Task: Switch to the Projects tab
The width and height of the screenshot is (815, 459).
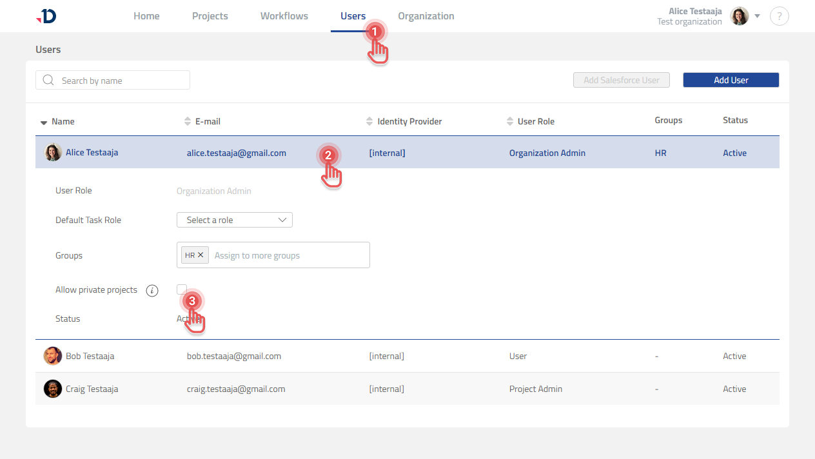Action: pyautogui.click(x=210, y=15)
